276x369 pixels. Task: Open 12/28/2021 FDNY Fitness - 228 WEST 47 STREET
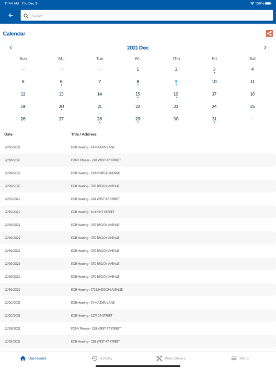coord(138,328)
